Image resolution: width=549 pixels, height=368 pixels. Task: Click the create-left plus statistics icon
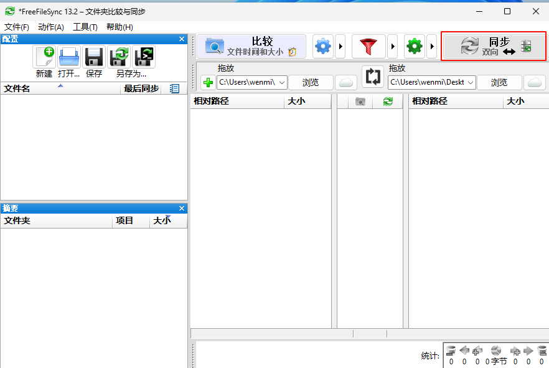point(477,351)
